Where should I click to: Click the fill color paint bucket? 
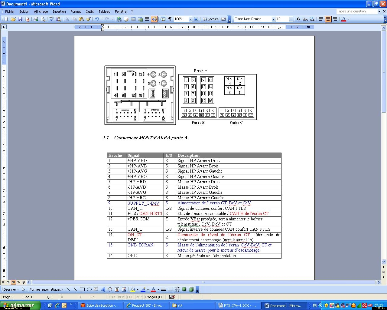[x=132, y=289]
